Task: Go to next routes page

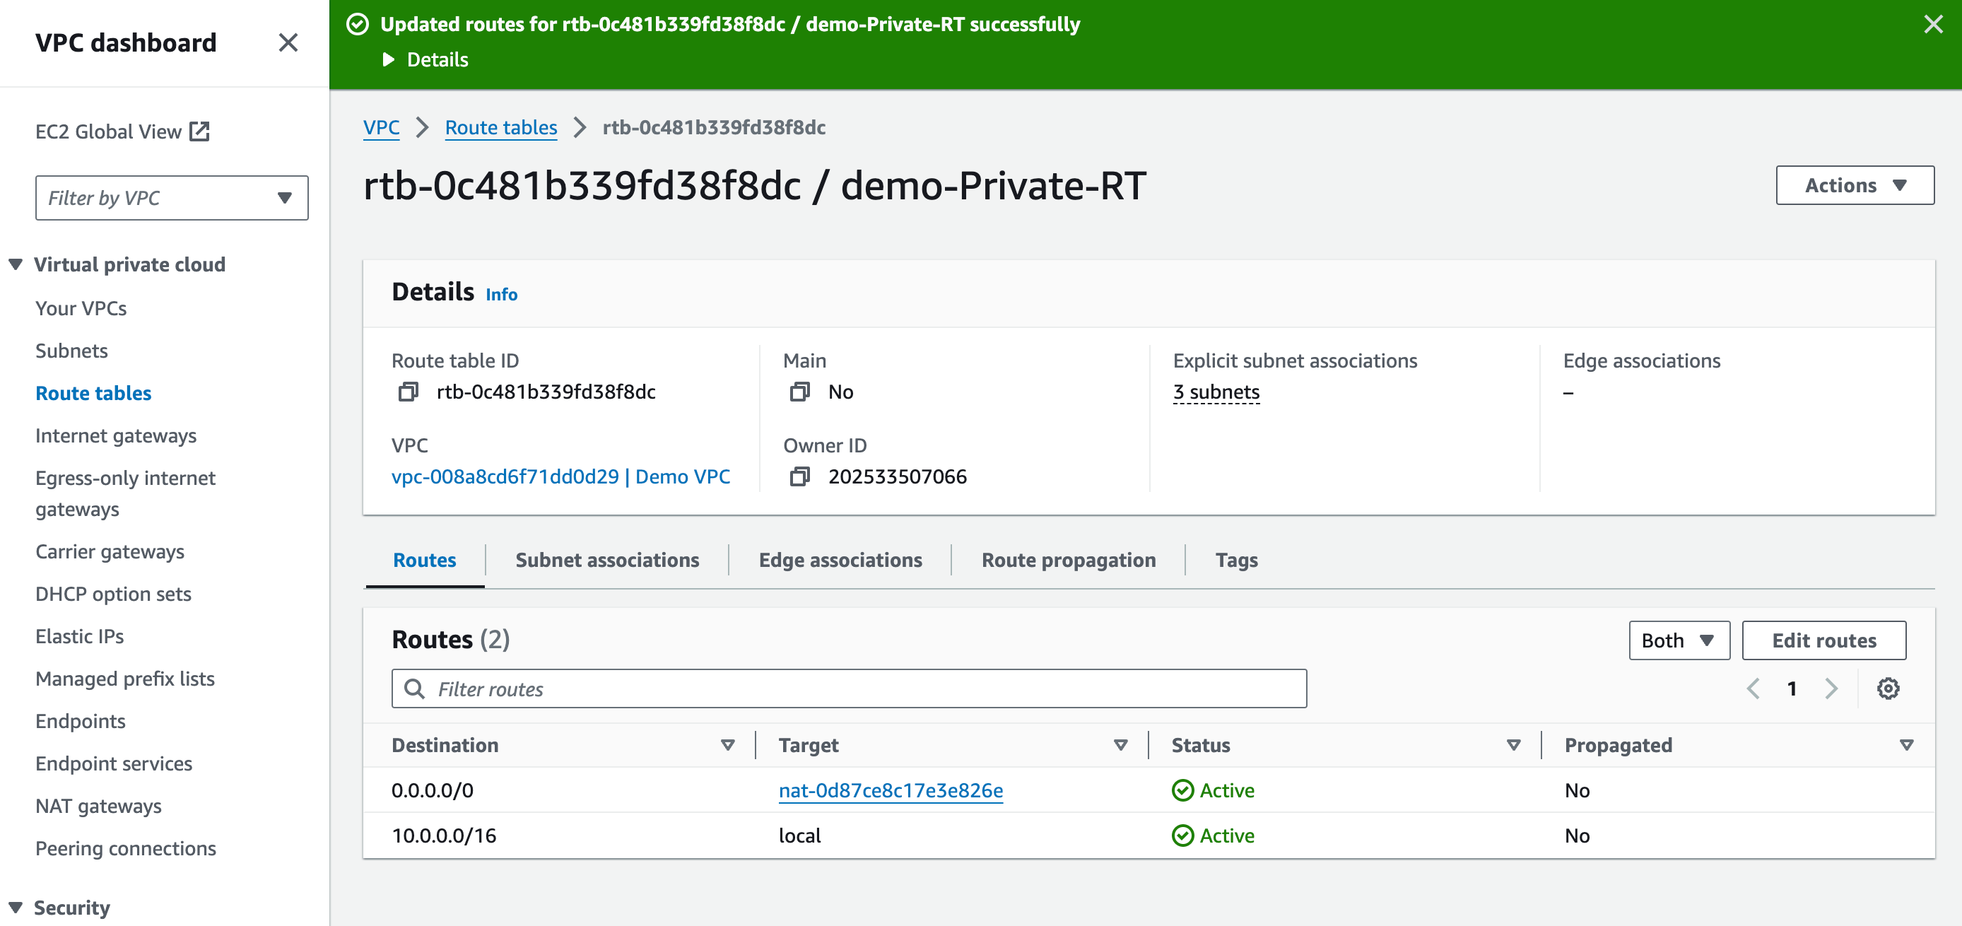Action: pos(1832,689)
